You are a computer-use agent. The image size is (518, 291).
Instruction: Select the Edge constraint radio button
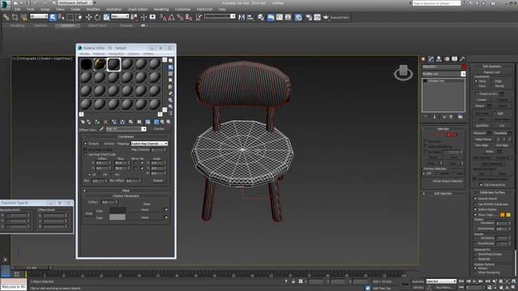click(492, 81)
